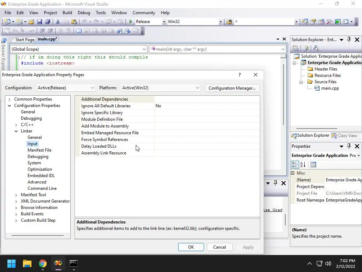Image resolution: width=362 pixels, height=272 pixels.
Task: Click the green Start Debugging arrow
Action: (x=131, y=22)
